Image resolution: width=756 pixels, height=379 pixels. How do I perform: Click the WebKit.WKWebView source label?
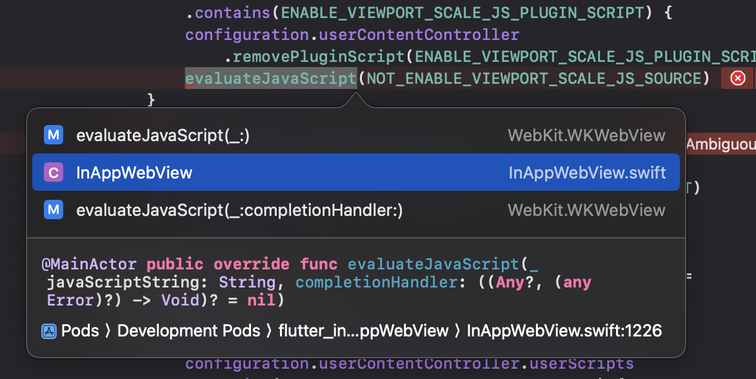click(586, 135)
